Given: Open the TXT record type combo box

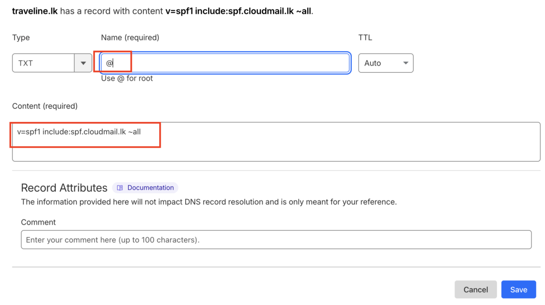Looking at the screenshot, I should [x=43, y=63].
